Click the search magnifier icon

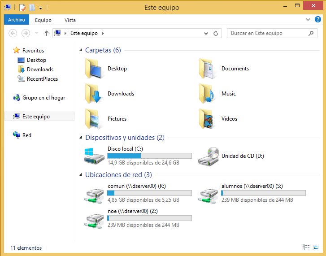311,33
